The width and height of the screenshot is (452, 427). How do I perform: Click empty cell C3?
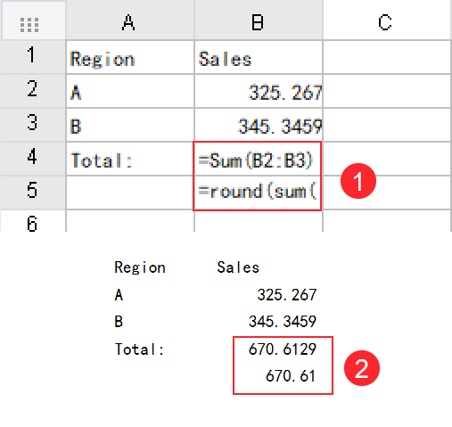[x=387, y=125]
